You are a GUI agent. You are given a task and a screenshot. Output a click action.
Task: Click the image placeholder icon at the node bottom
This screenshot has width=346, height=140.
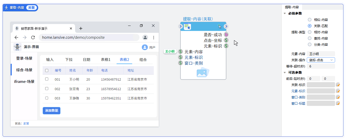203,72
